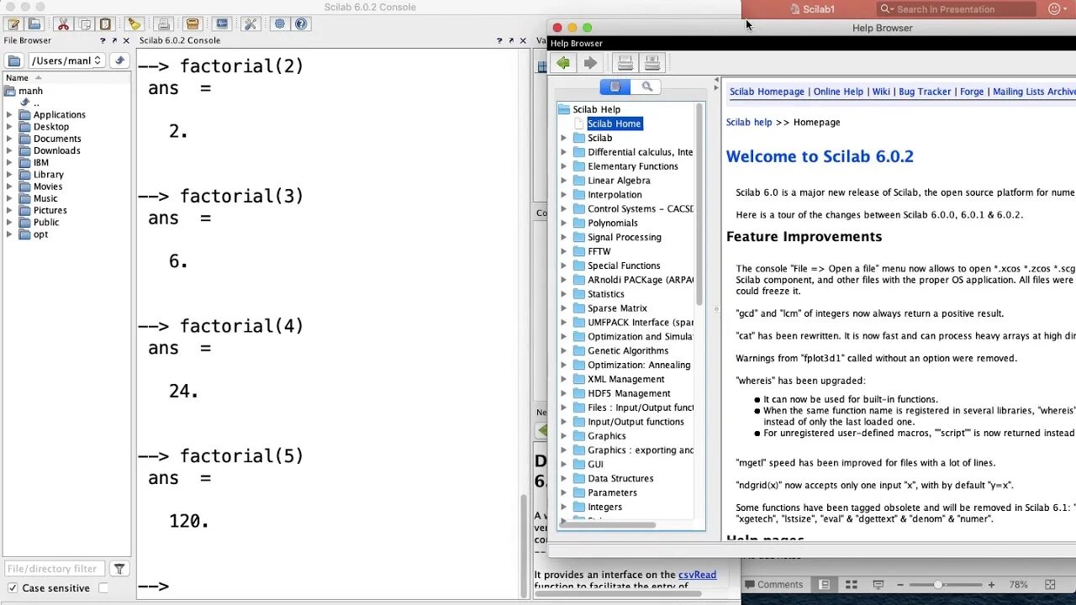
Task: Expand the Polynomials help section
Action: coord(564,224)
